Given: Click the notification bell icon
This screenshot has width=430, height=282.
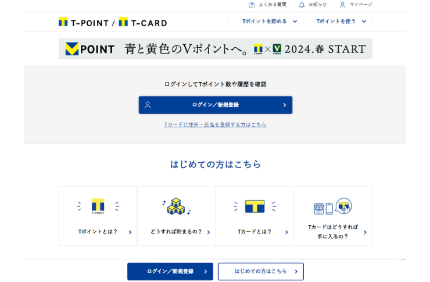Looking at the screenshot, I should (302, 5).
